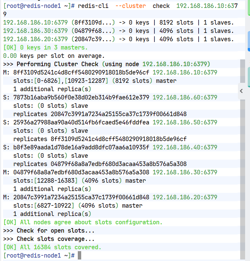Select the summary line for 192.168.186.10:6379 8ff3109d

click(119, 23)
